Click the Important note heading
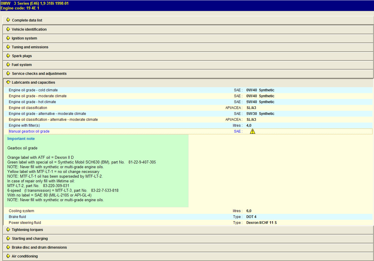374x261 pixels. 21,139
